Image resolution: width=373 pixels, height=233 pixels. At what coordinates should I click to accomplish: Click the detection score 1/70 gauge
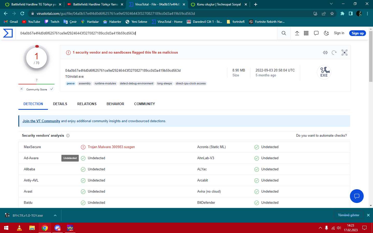(x=37, y=58)
